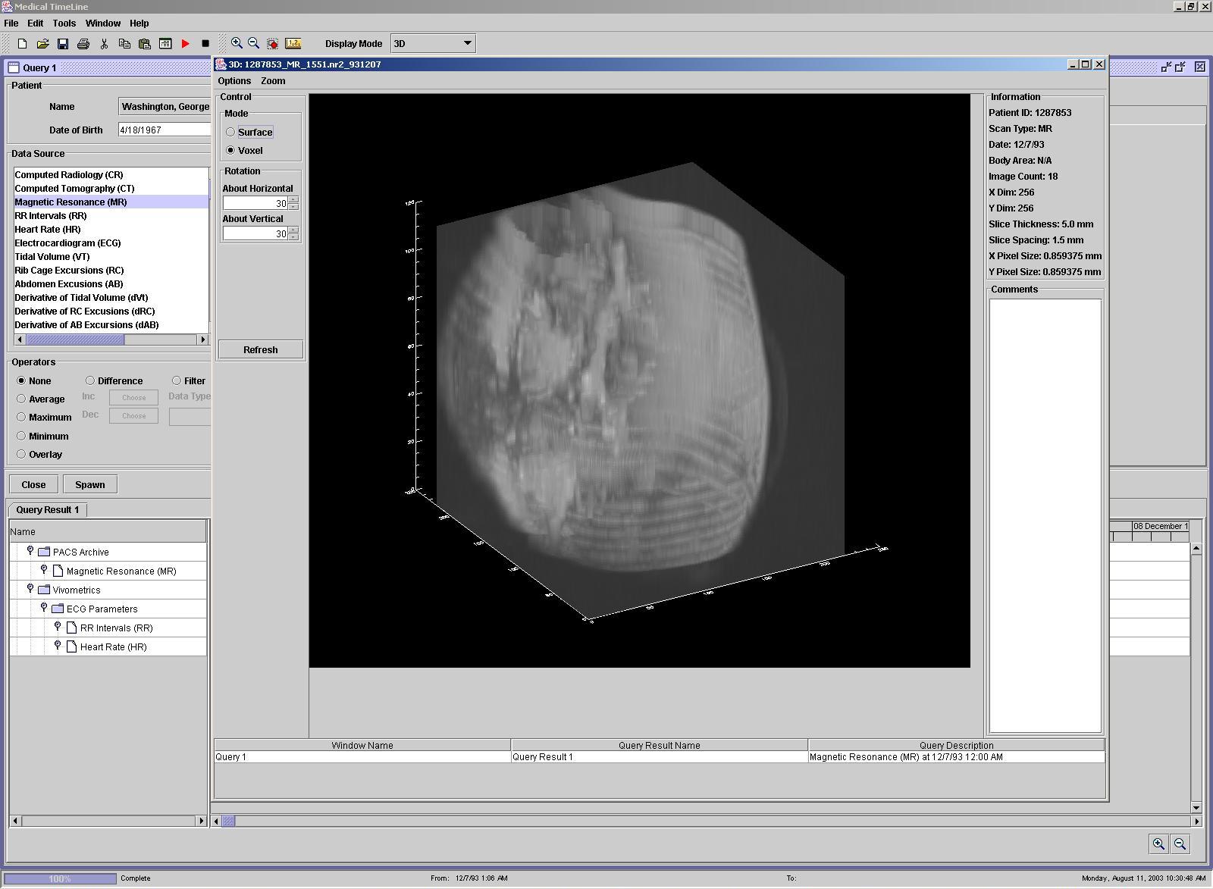The image size is (1213, 889).
Task: Click the 3D window title bar icon
Action: click(x=221, y=64)
